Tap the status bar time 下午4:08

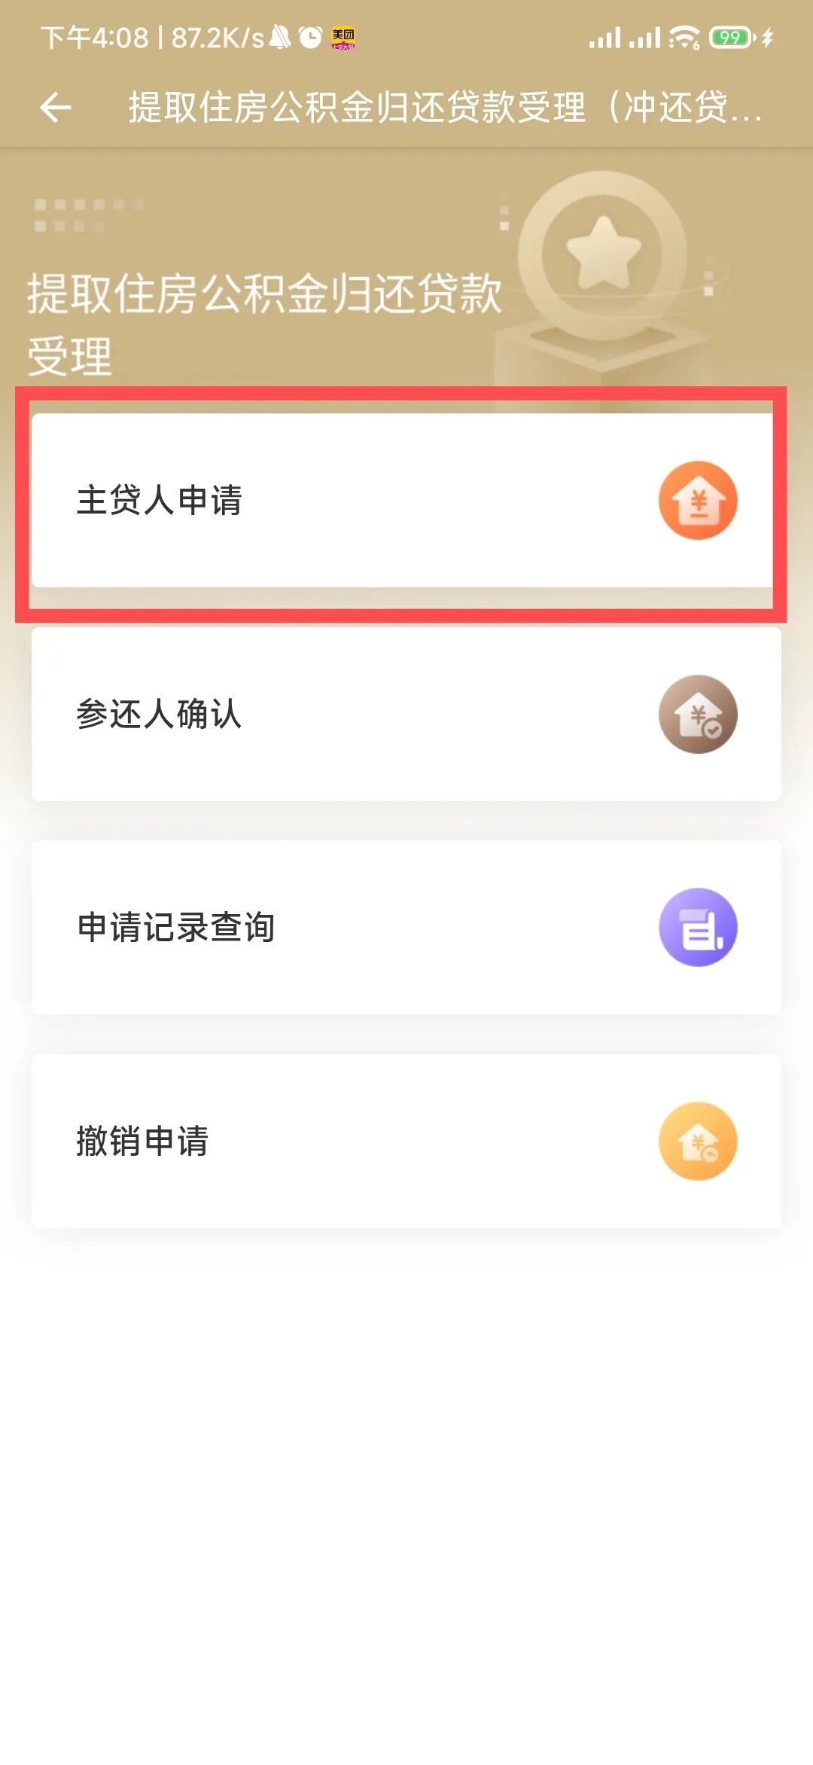coord(95,38)
